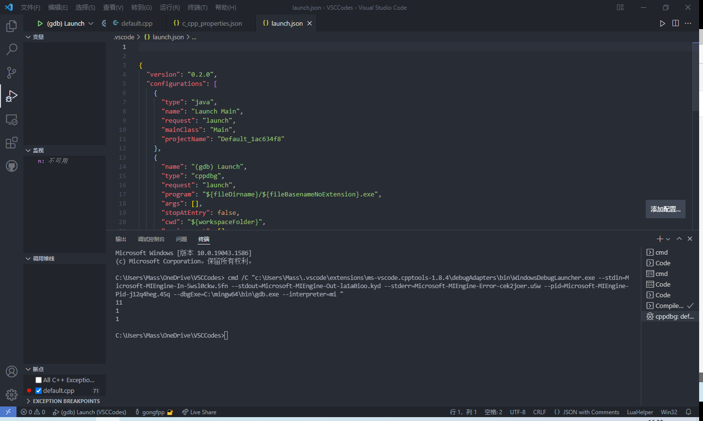Switch to the 输出 panel tab
Image resolution: width=703 pixels, height=421 pixels.
pyautogui.click(x=121, y=239)
